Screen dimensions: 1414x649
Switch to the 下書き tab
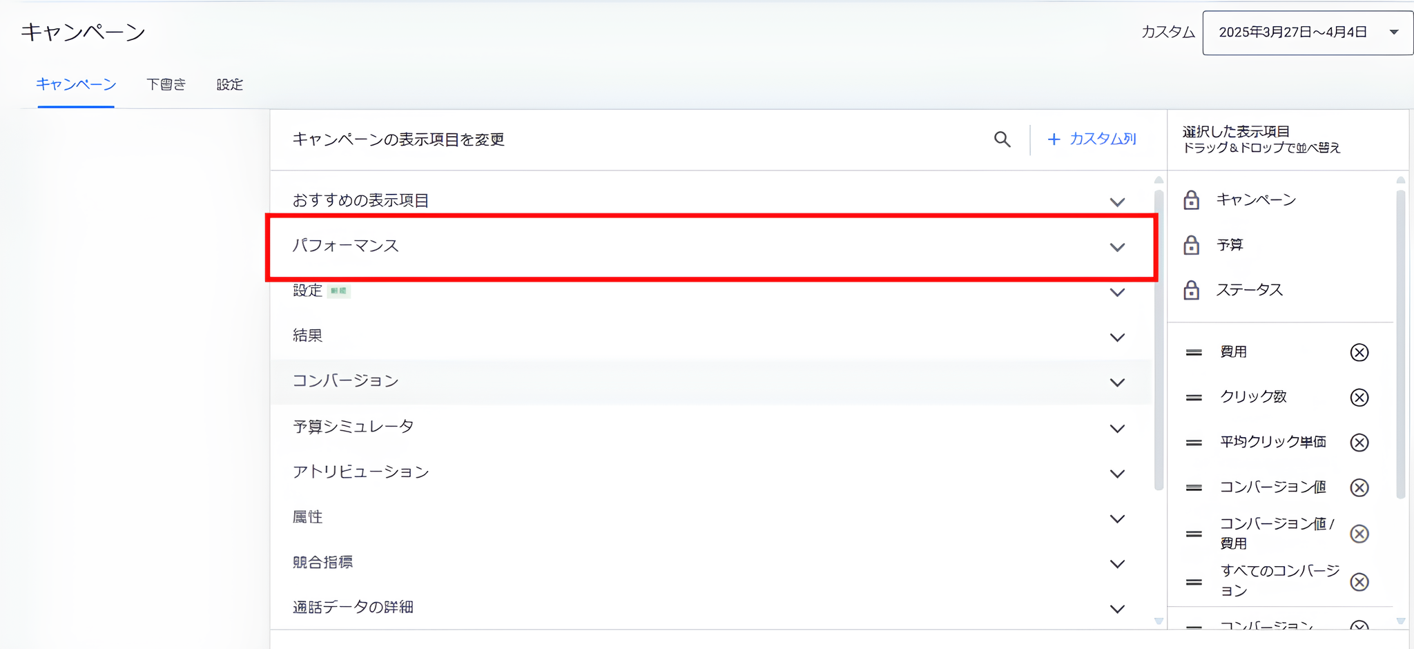coord(166,84)
